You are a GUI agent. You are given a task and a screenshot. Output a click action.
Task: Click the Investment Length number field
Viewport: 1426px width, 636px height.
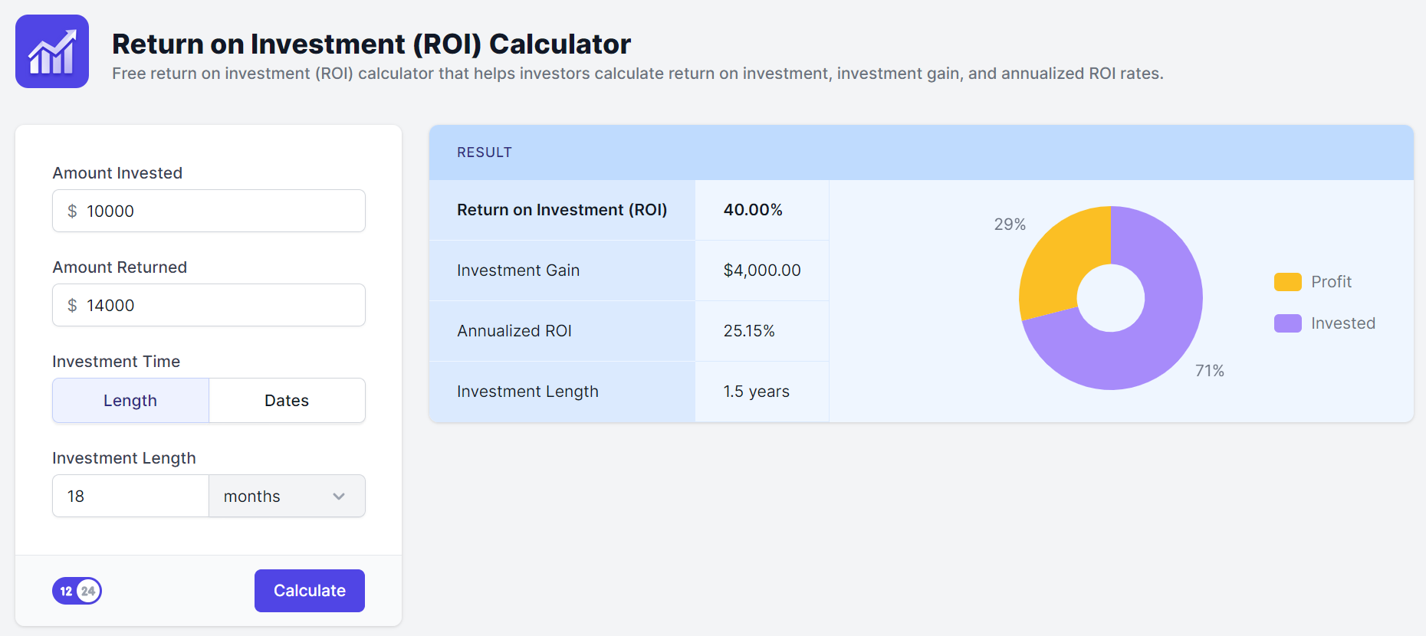pos(130,496)
